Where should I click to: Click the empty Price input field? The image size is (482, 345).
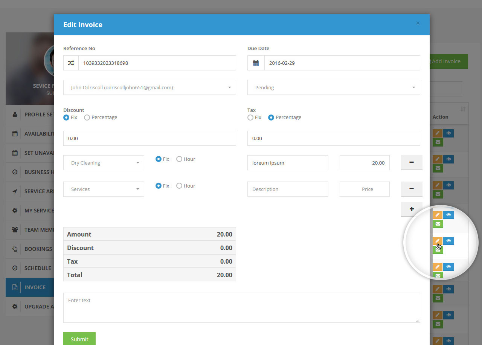365,189
